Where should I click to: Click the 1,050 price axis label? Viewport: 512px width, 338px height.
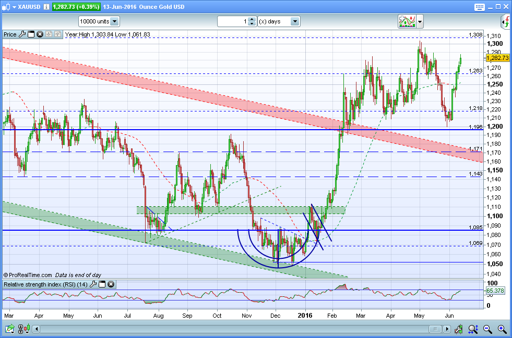(495, 264)
